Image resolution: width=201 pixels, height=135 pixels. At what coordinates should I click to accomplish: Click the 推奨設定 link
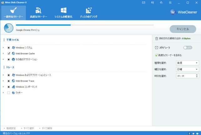pyautogui.click(x=11, y=128)
